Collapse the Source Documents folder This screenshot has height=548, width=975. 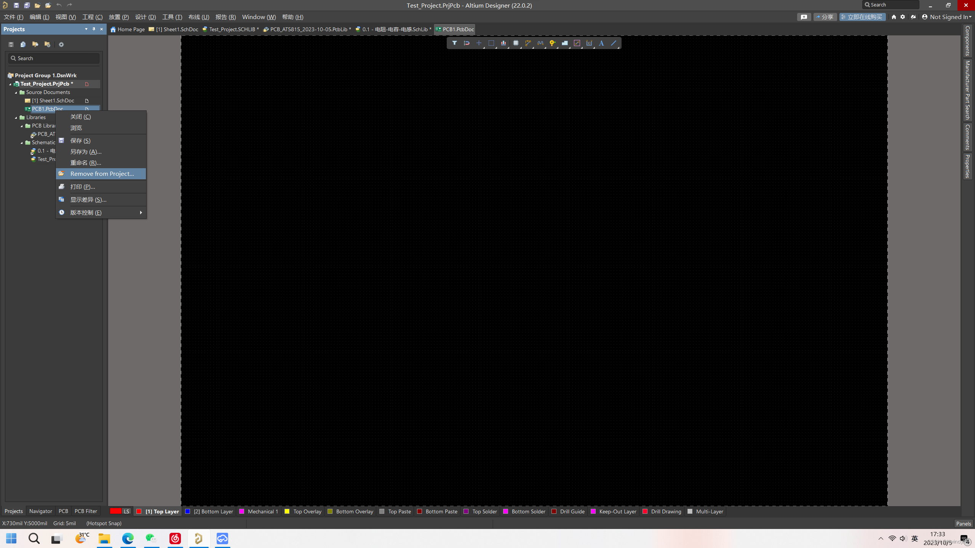point(16,92)
